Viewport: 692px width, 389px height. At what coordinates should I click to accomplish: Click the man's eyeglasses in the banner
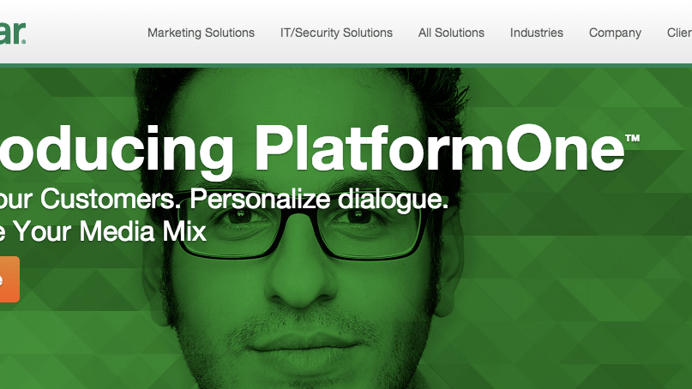(x=304, y=225)
